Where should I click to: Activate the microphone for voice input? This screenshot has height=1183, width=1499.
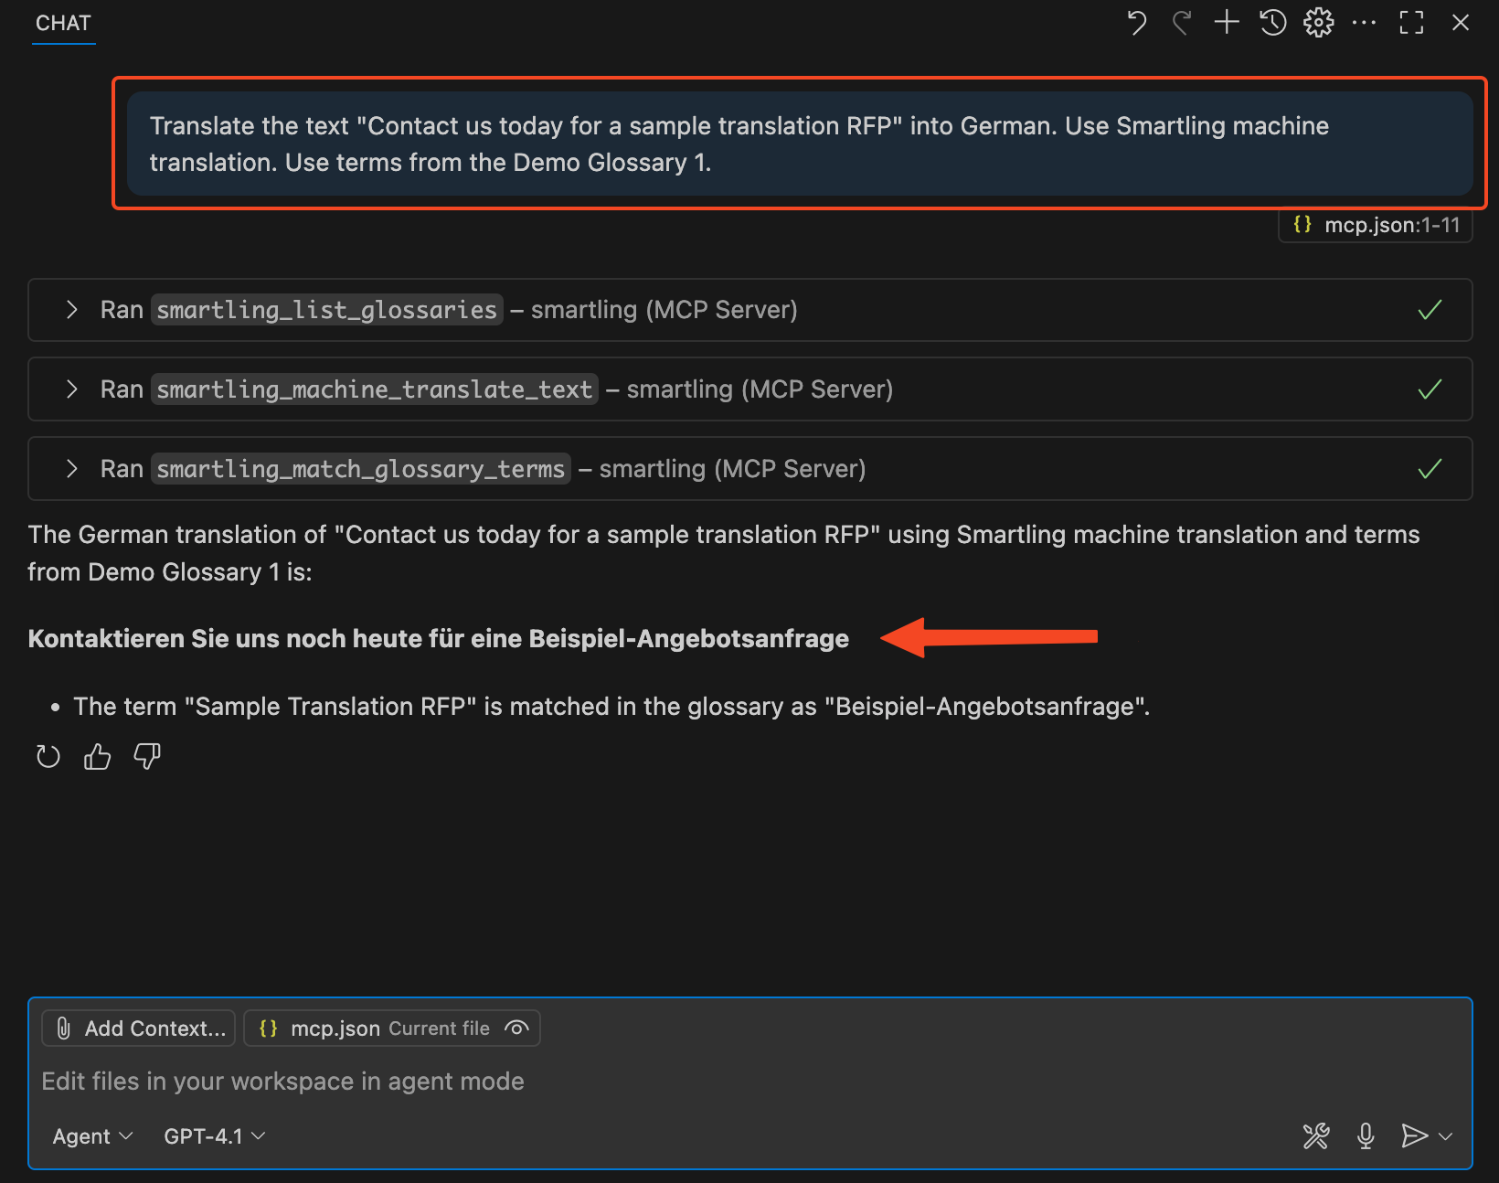tap(1365, 1136)
